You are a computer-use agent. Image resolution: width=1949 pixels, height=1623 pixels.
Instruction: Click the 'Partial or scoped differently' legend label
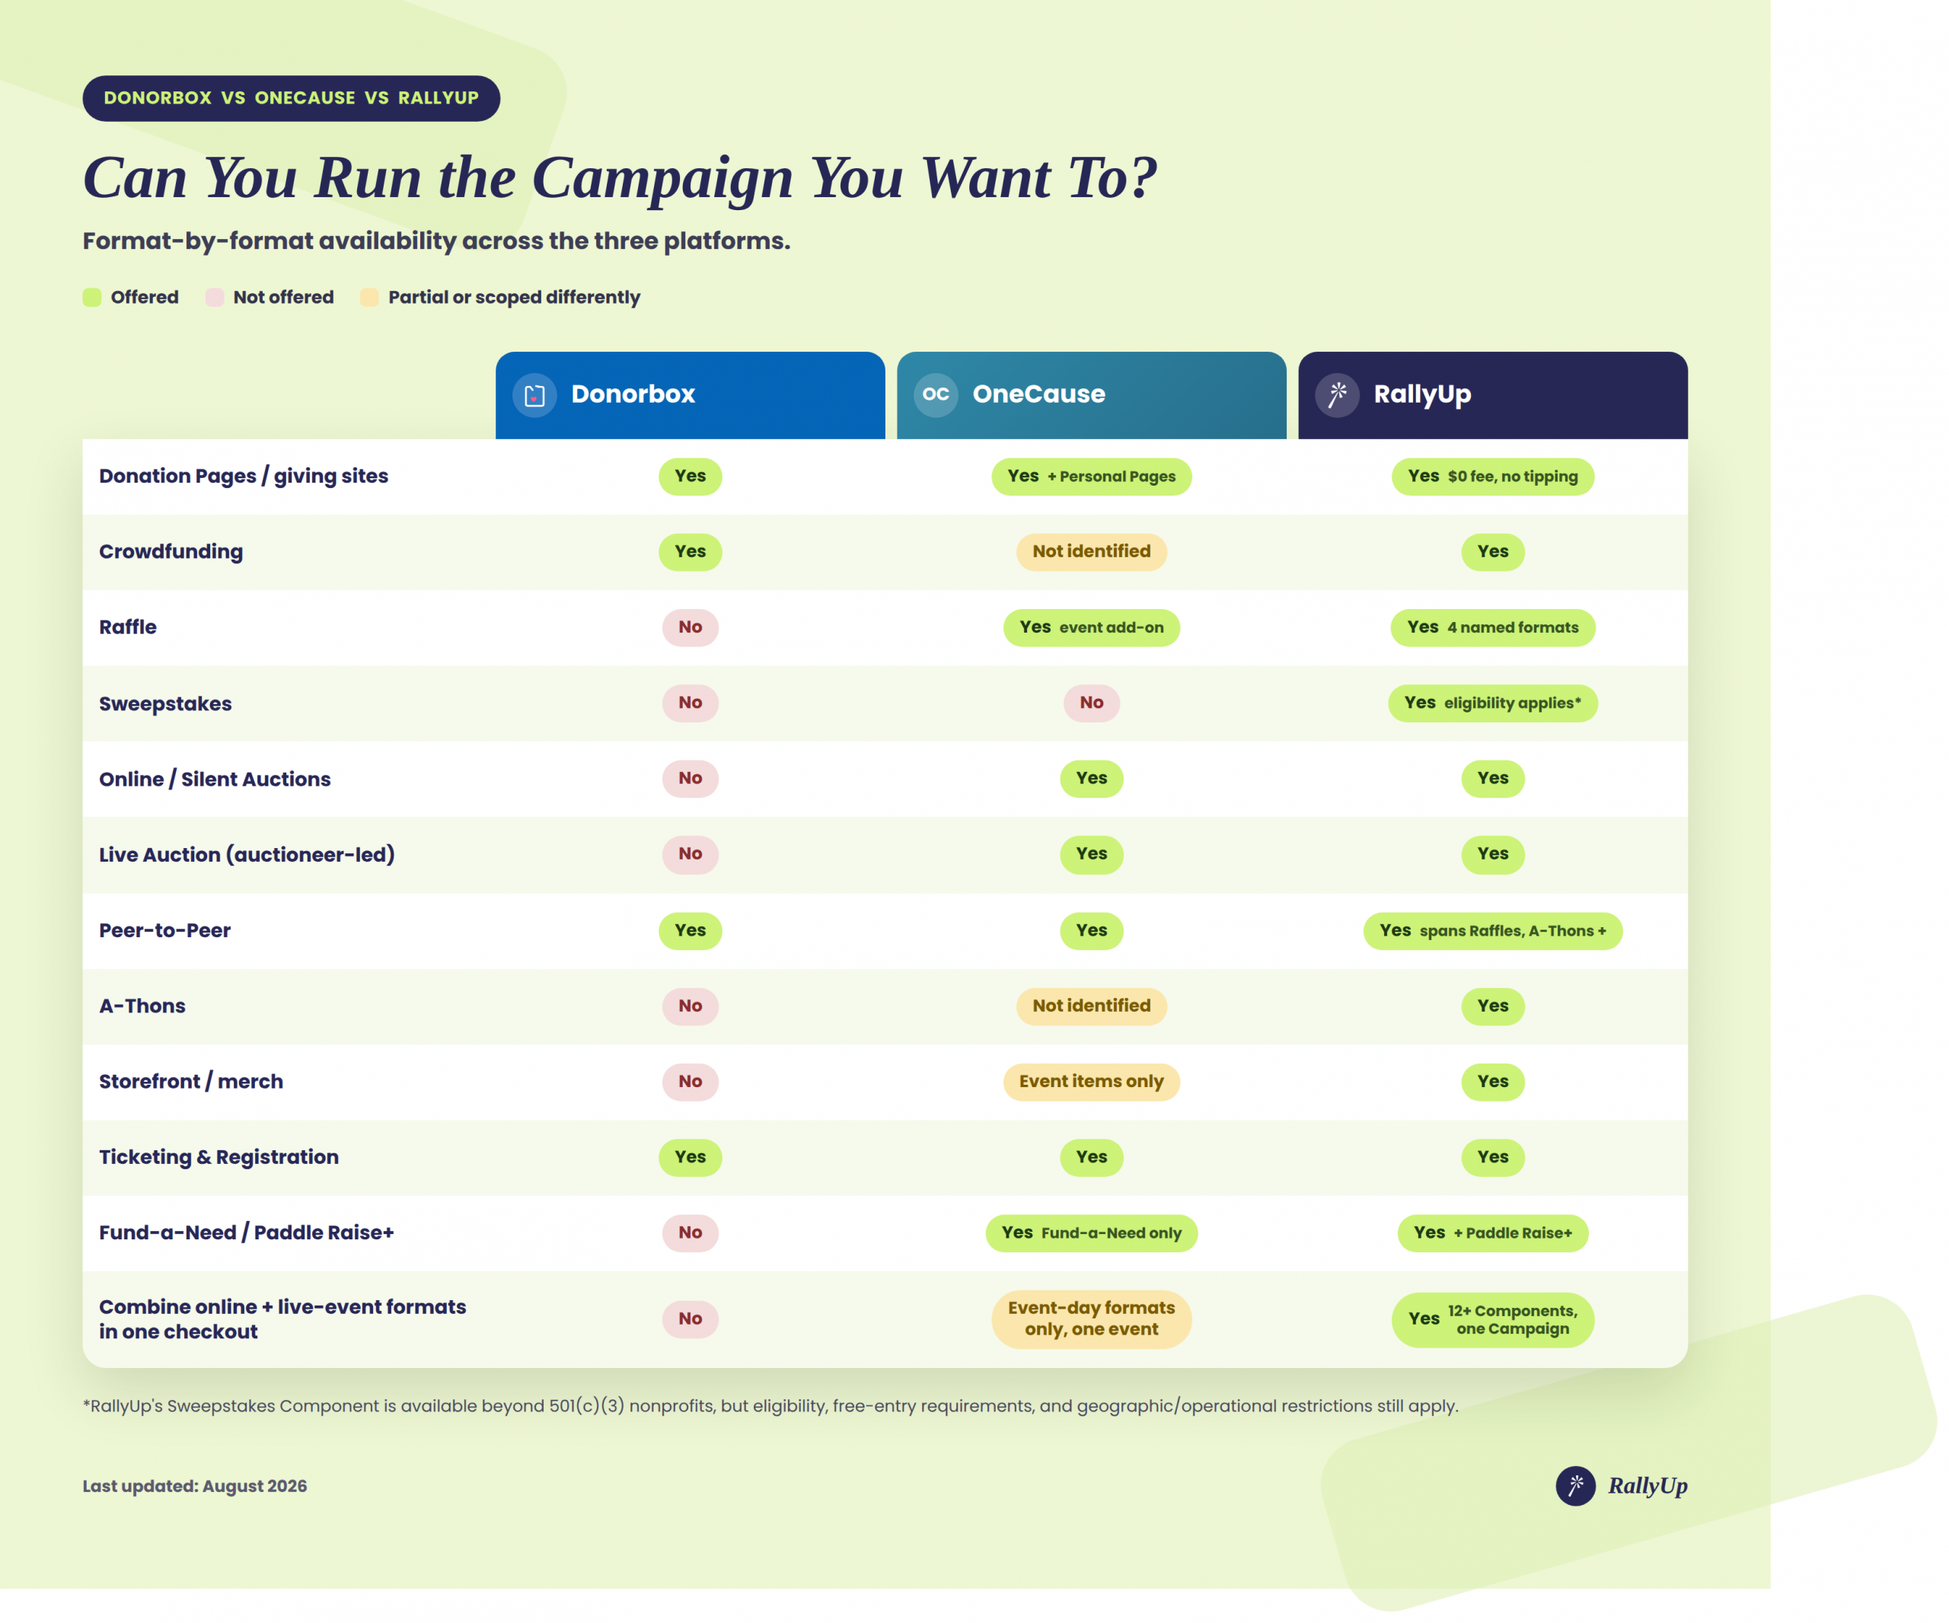tap(514, 297)
